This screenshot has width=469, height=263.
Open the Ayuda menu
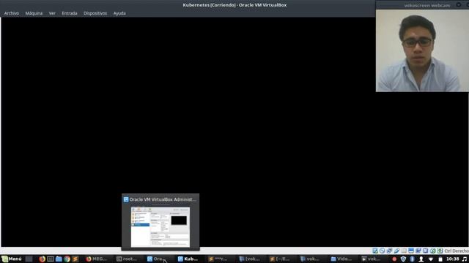[119, 13]
